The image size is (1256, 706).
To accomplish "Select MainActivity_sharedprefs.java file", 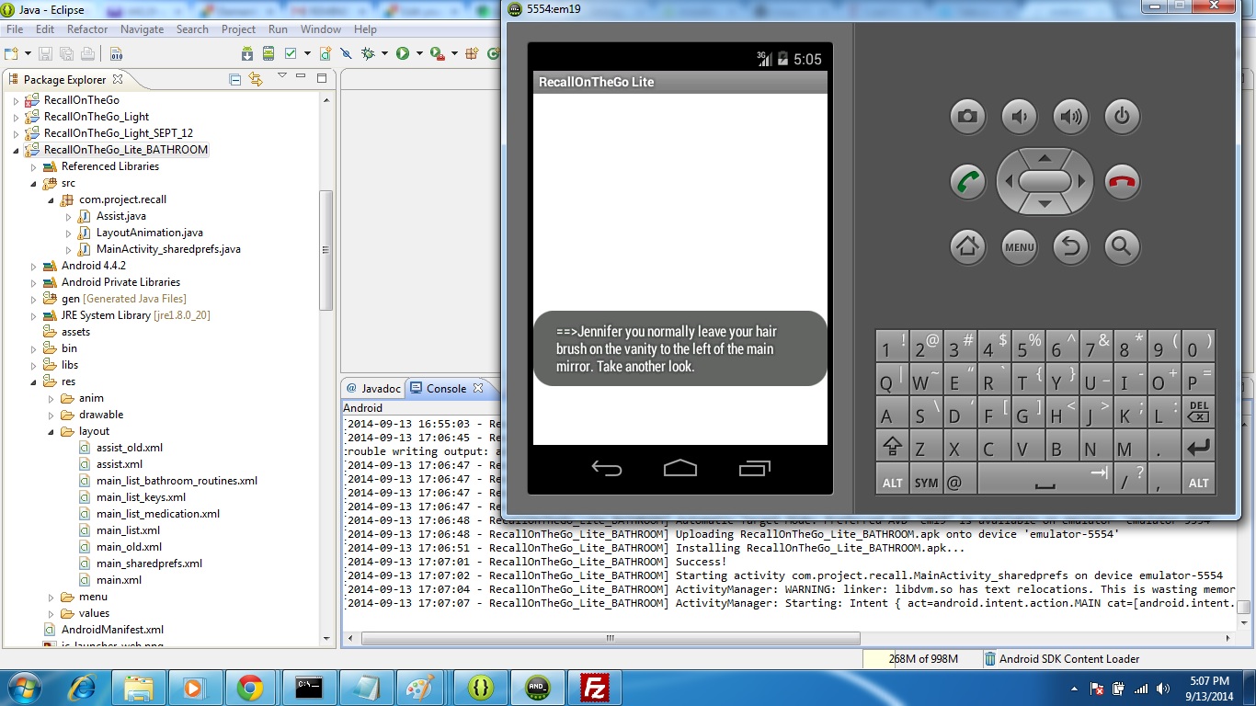I will [168, 249].
